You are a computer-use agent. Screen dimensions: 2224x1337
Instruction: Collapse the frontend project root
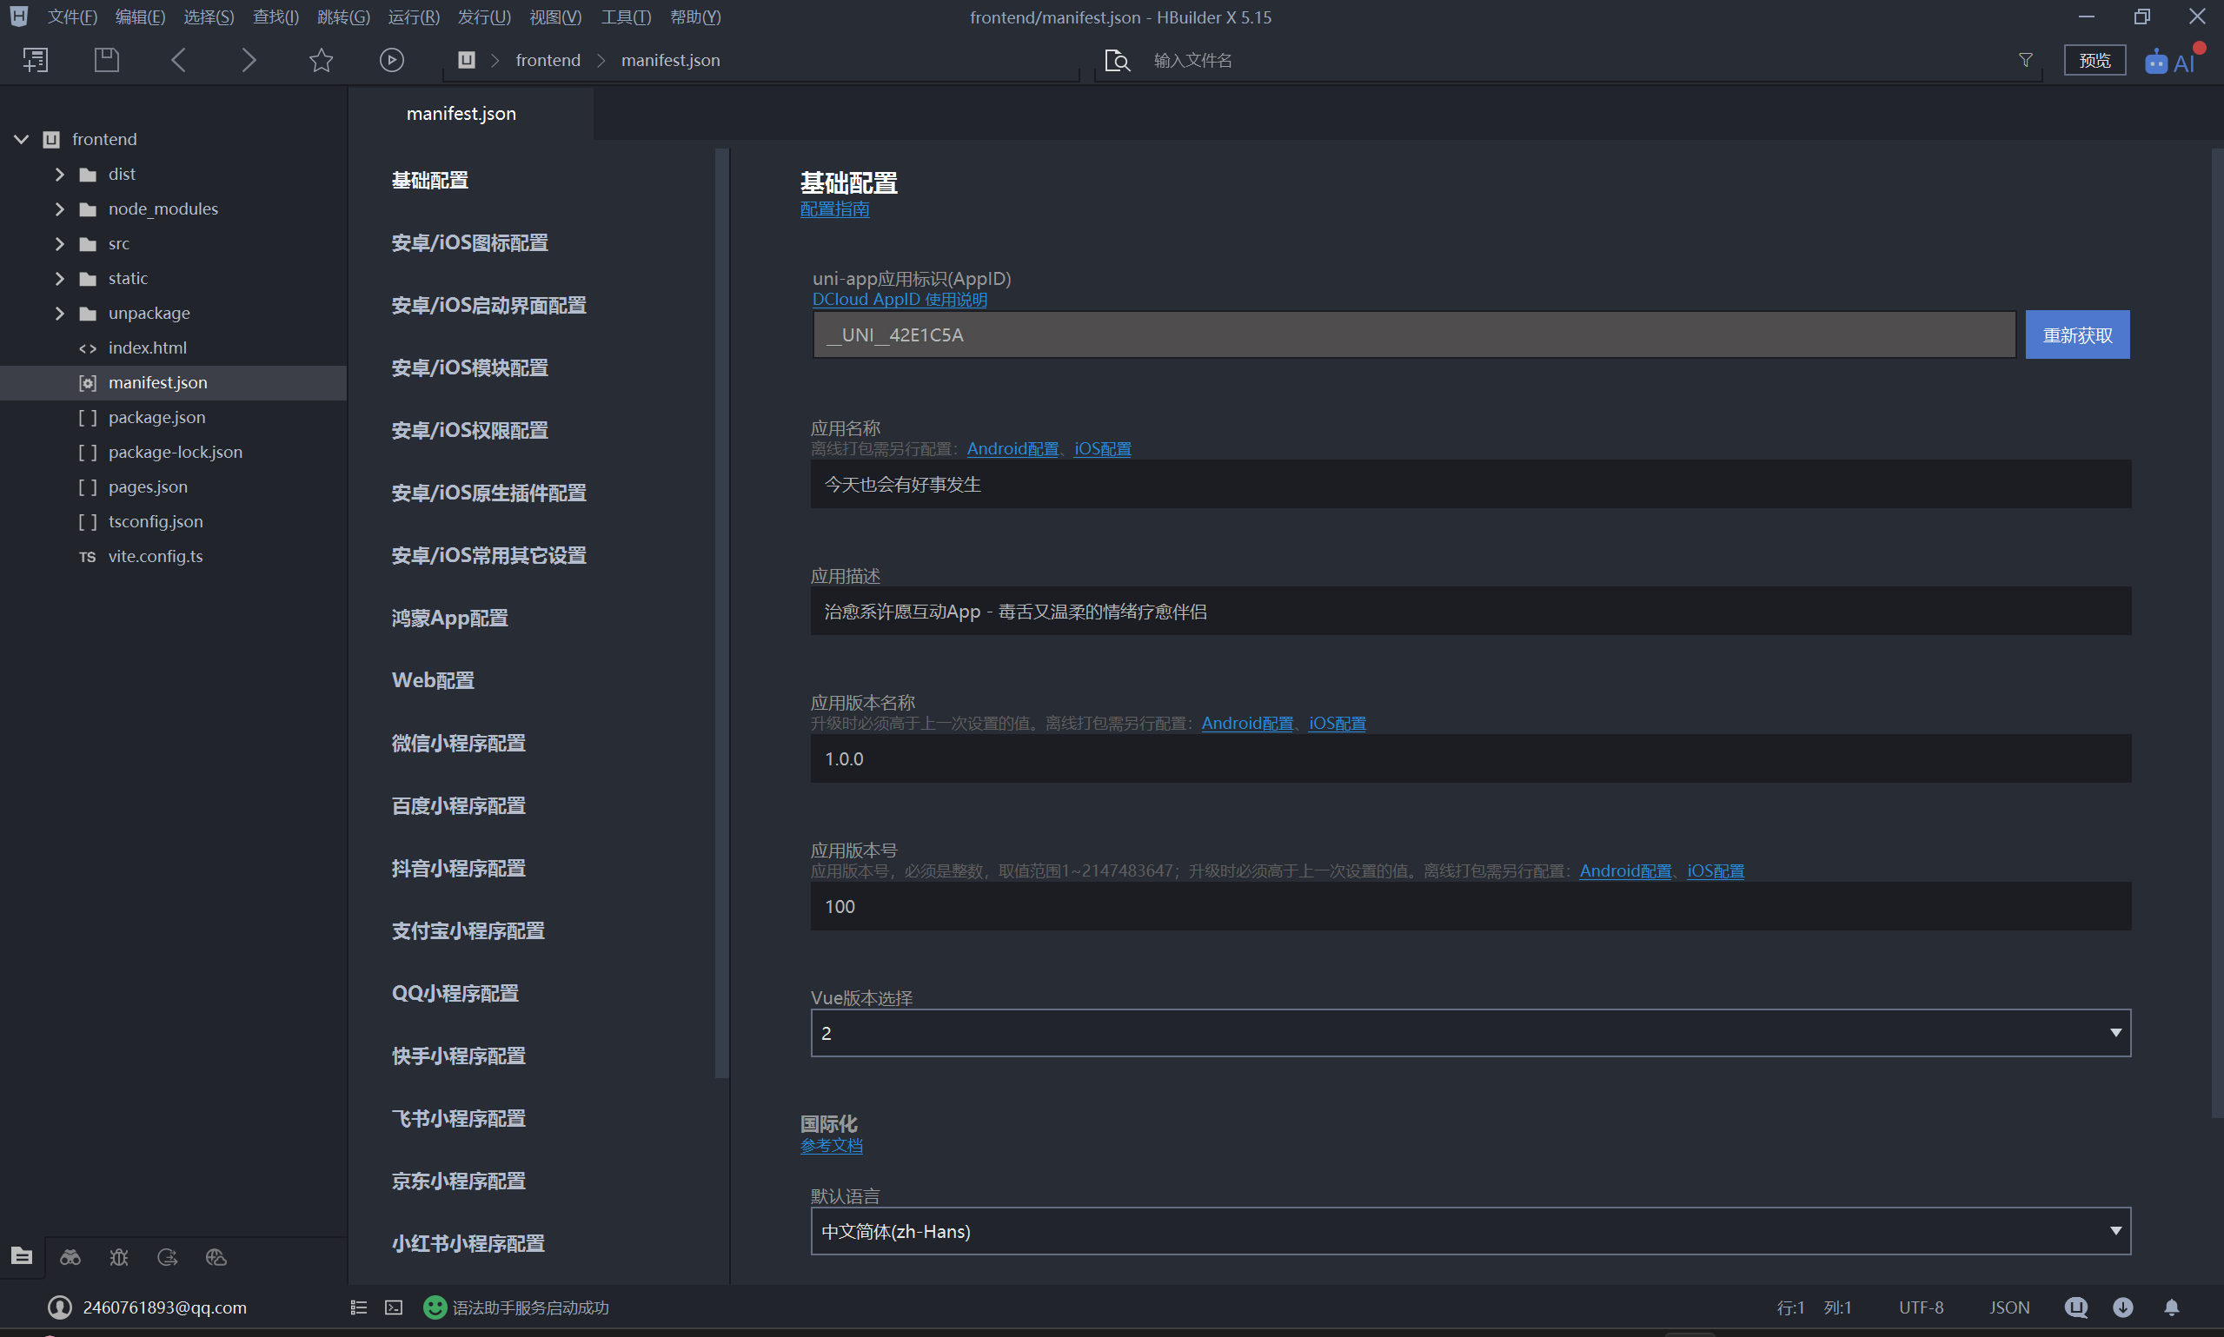pyautogui.click(x=22, y=139)
